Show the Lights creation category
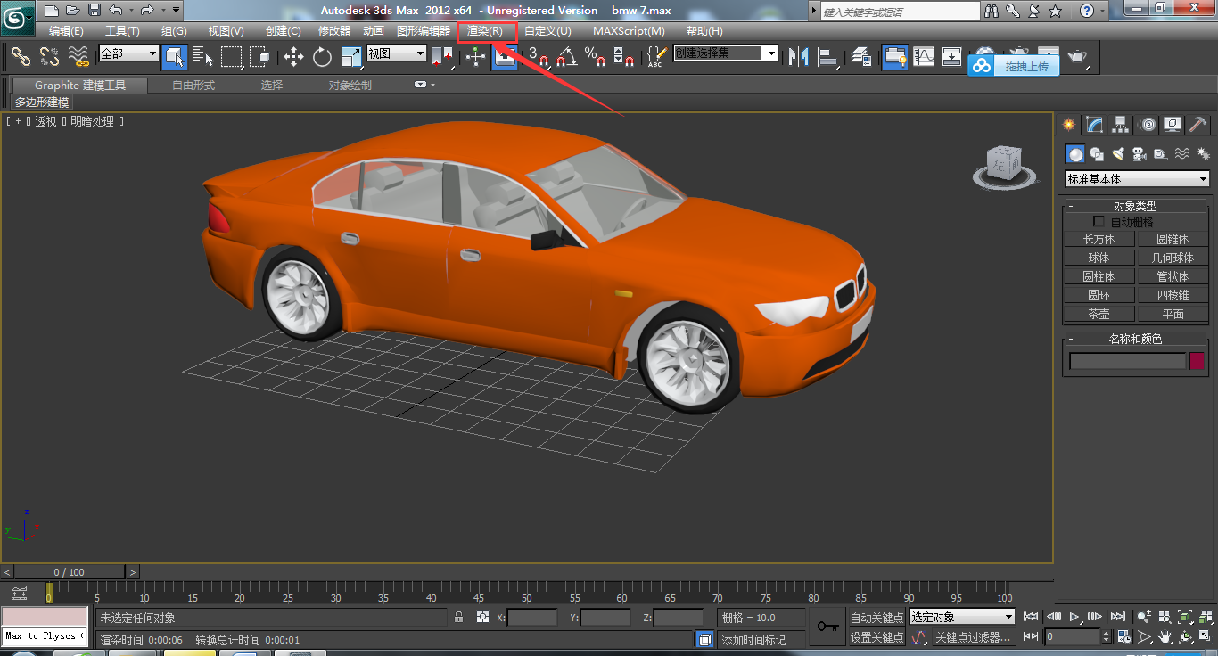 click(x=1118, y=154)
